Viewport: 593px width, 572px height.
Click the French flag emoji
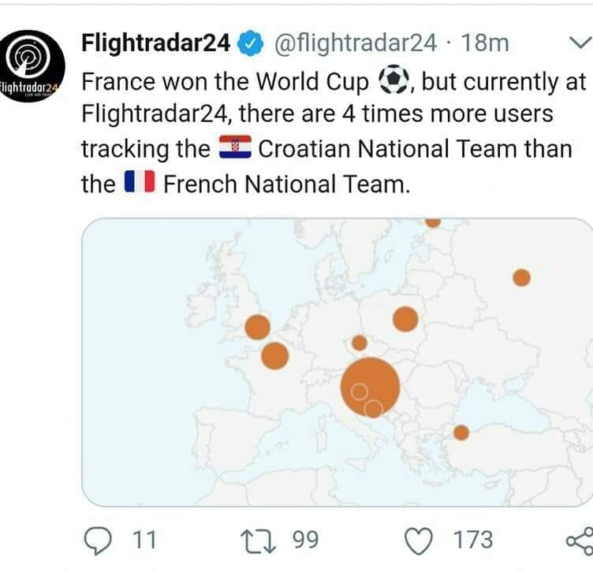139,184
